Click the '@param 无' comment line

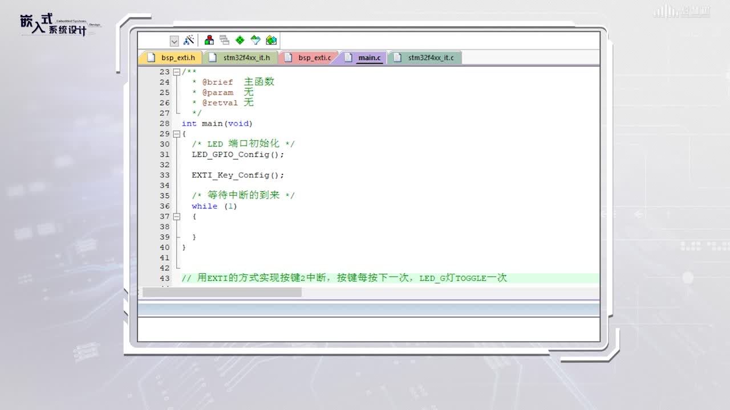223,92
